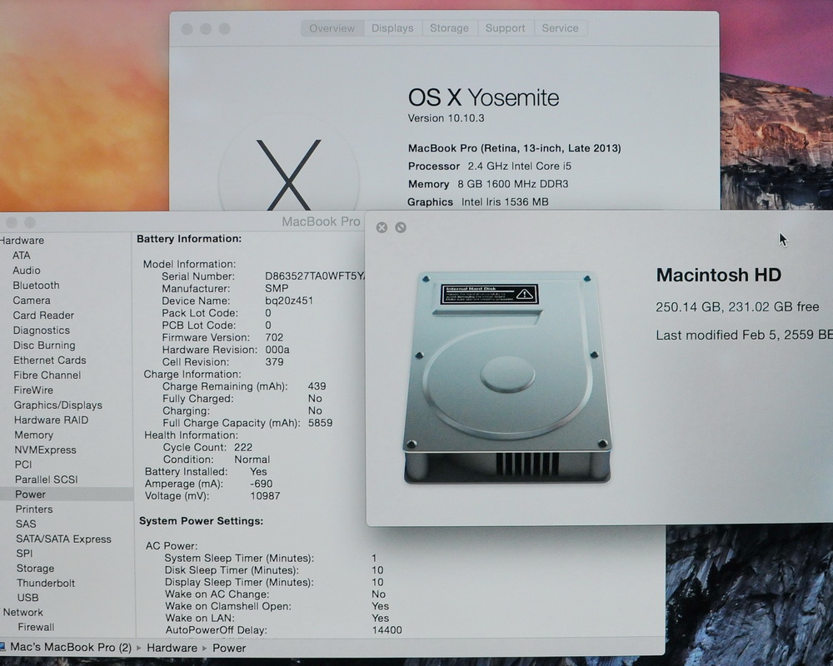Open Bluetooth hardware info

pyautogui.click(x=36, y=286)
